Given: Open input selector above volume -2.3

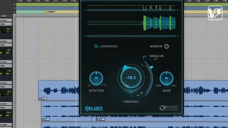Looking at the screenshot, I should click(6, 83).
